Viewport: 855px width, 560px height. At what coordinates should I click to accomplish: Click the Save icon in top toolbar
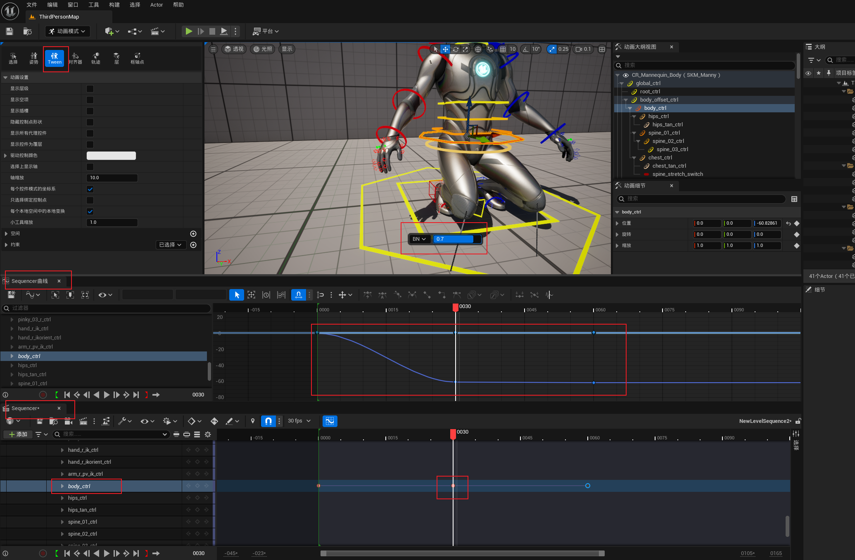click(x=9, y=31)
